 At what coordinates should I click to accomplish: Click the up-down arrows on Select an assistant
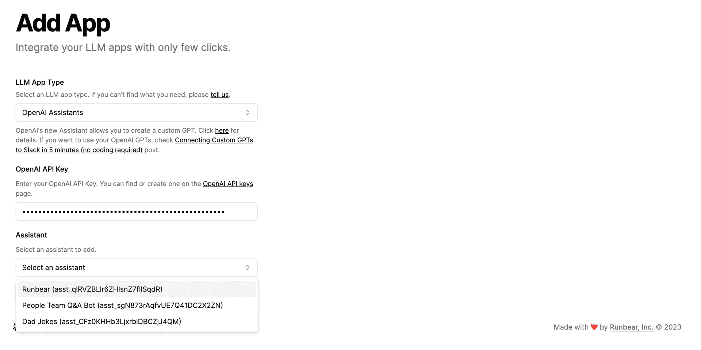click(247, 268)
